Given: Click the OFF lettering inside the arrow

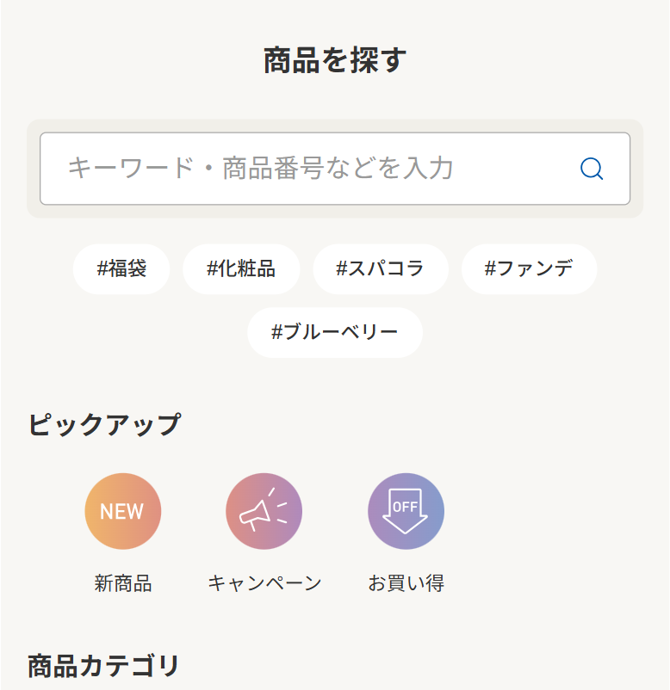Looking at the screenshot, I should [405, 506].
